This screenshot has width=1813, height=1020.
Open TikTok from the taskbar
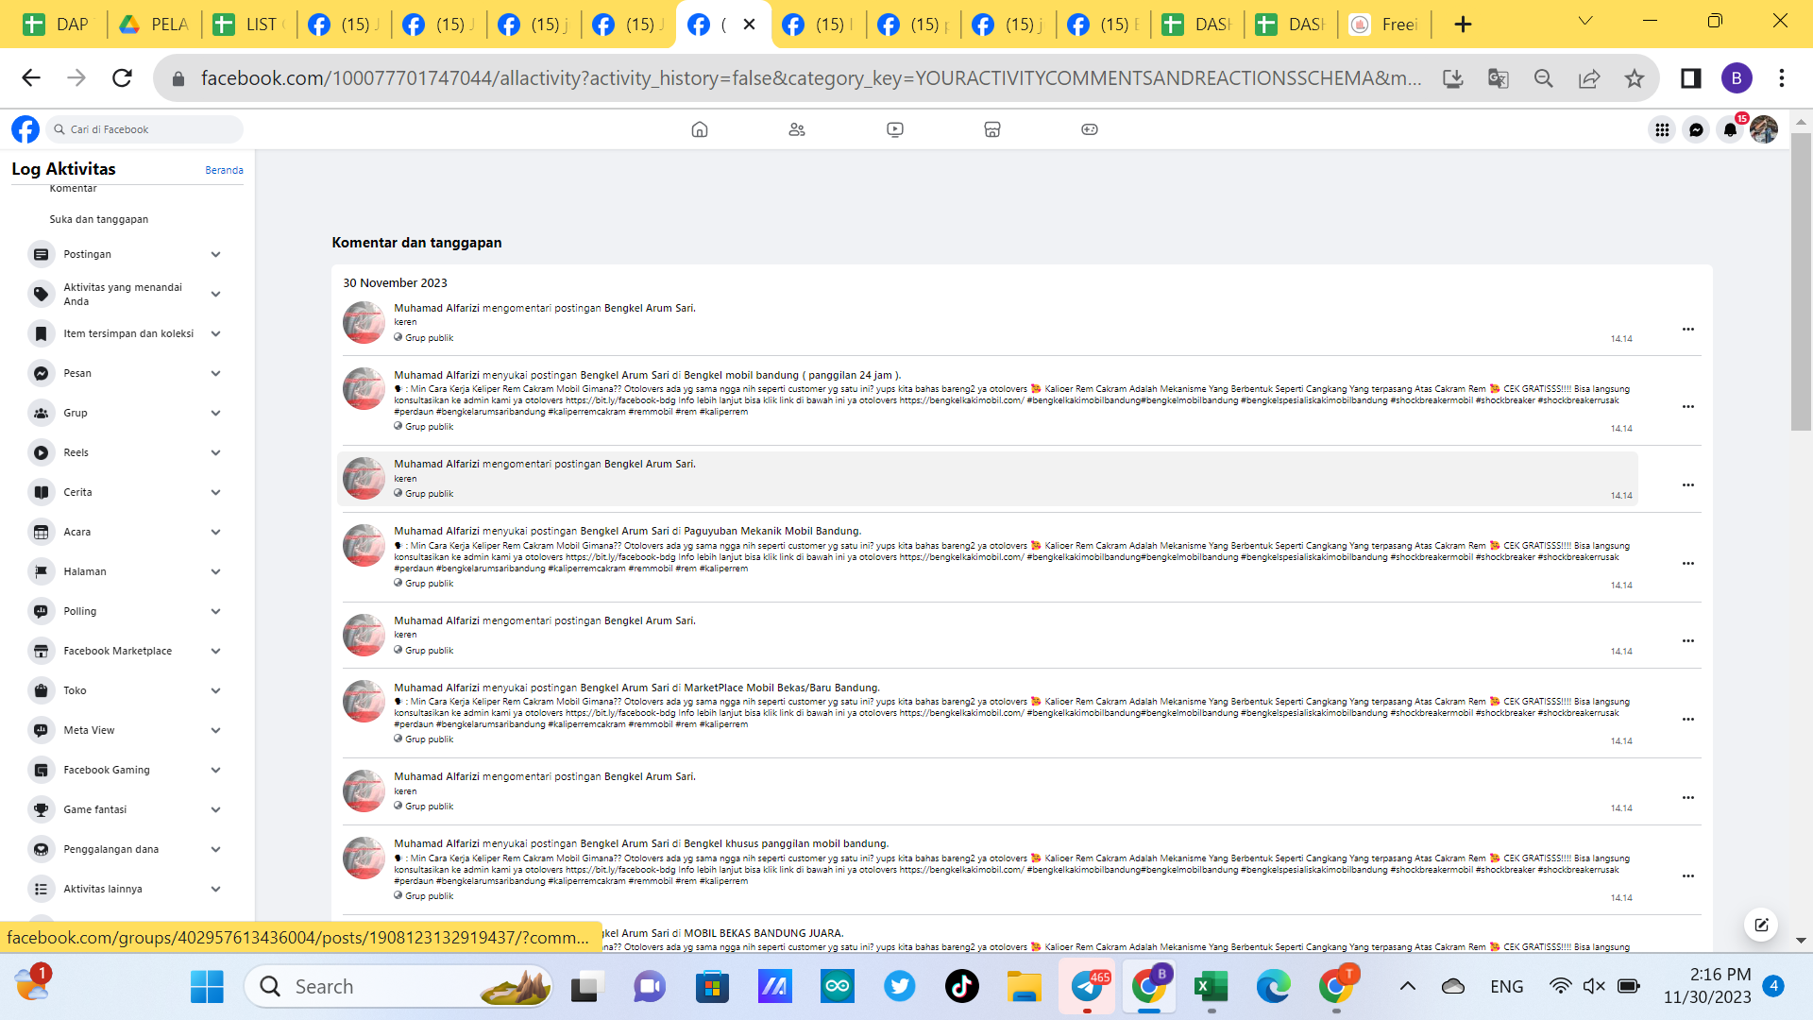click(x=961, y=987)
